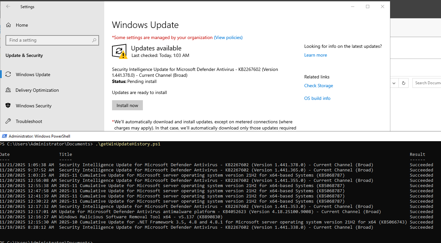
Task: Click the Version 1.441.355.0 update row
Action: pyautogui.click(x=217, y=180)
